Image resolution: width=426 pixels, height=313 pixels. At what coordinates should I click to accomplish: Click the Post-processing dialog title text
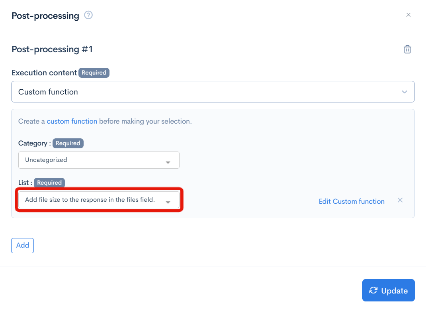point(45,16)
